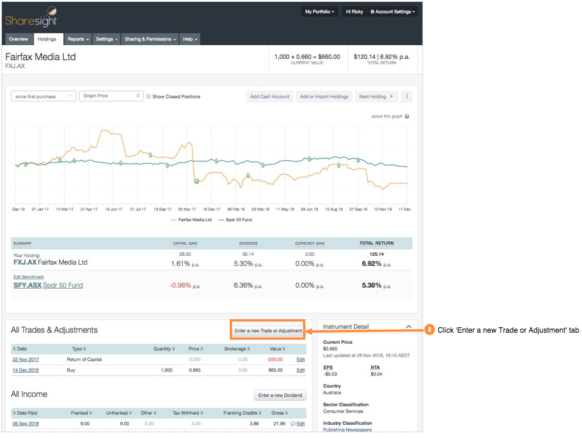Open the 'since first purchase' date range dropdown
This screenshot has height=443, width=582.
click(43, 96)
